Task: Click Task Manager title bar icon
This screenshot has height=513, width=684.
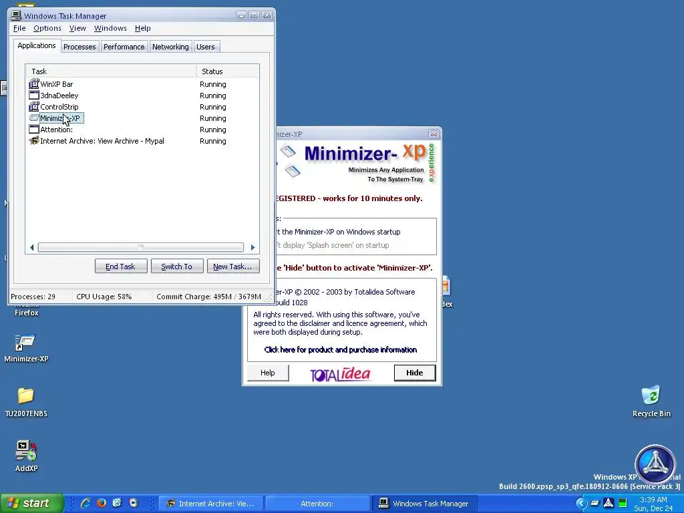Action: [16, 16]
